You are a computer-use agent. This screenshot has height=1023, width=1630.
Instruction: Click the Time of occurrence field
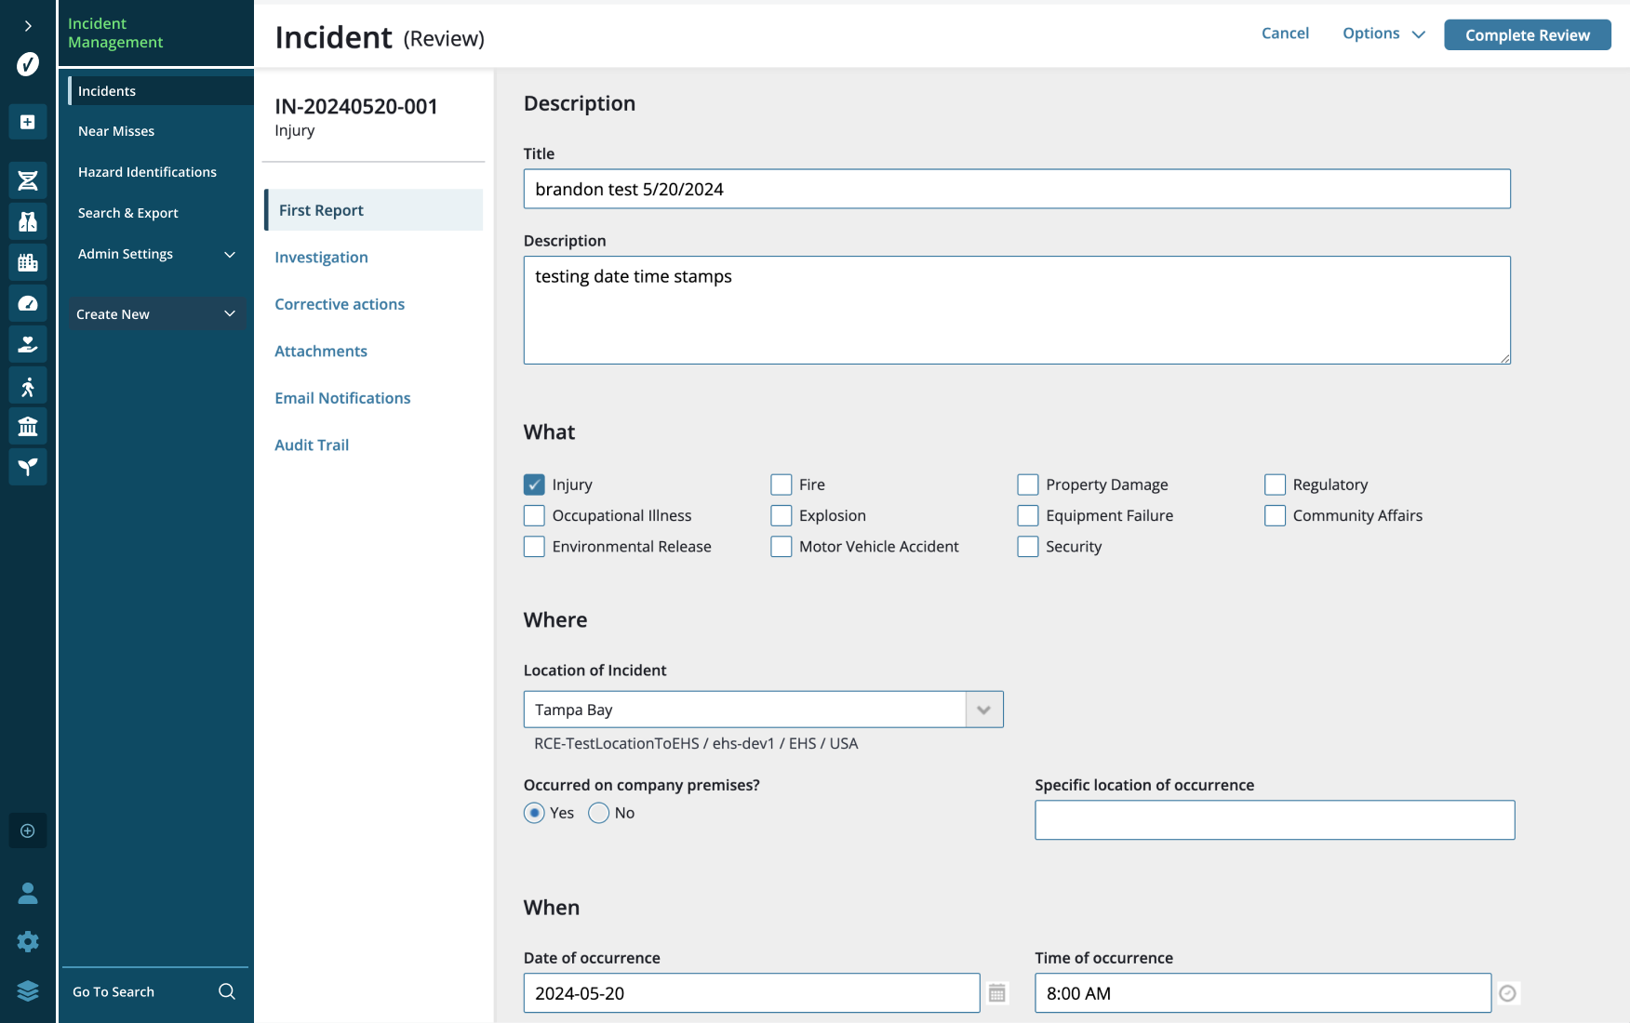(x=1263, y=993)
